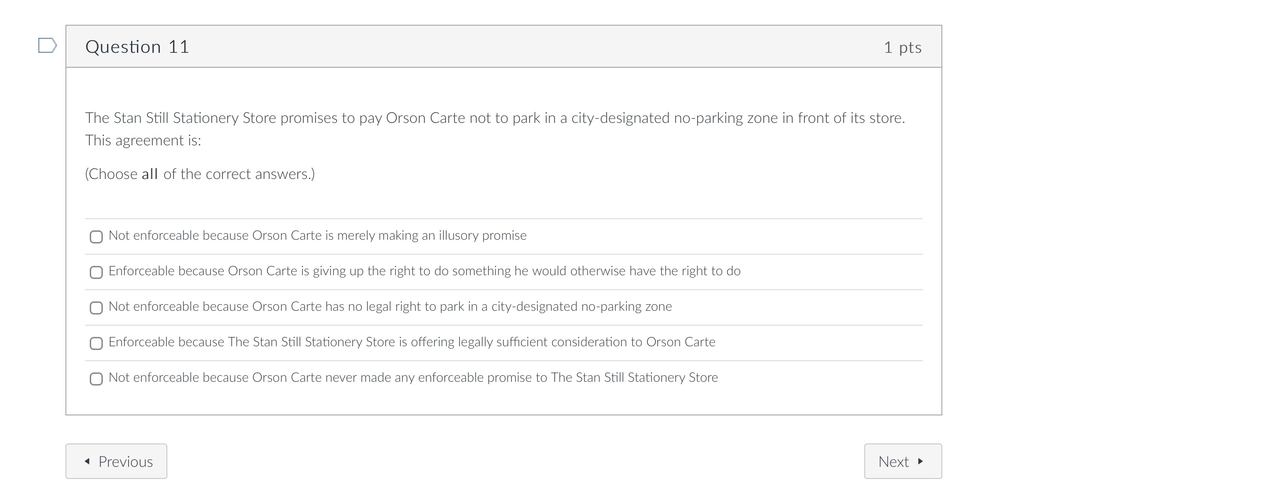Viewport: 1277px width, 493px height.
Task: Mark checkbox for 'never made any enforceable promise' answer
Action: 96,379
